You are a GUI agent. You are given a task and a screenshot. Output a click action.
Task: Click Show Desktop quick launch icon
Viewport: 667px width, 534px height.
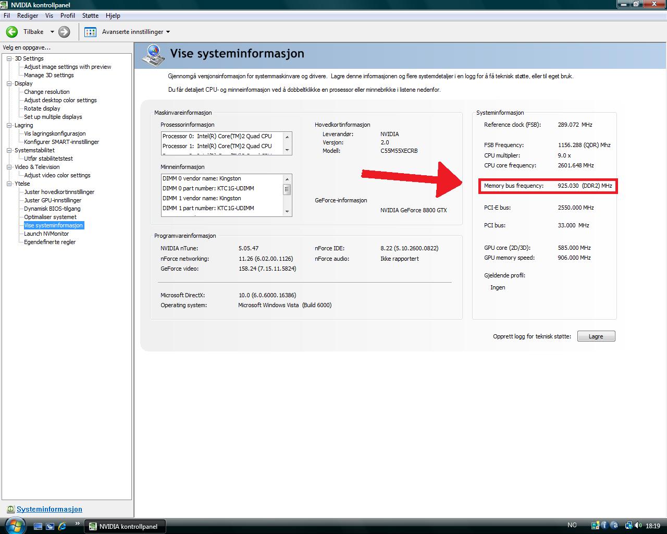tap(38, 526)
